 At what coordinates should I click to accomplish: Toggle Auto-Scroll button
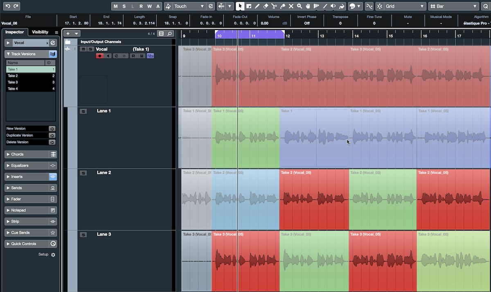[x=221, y=6]
